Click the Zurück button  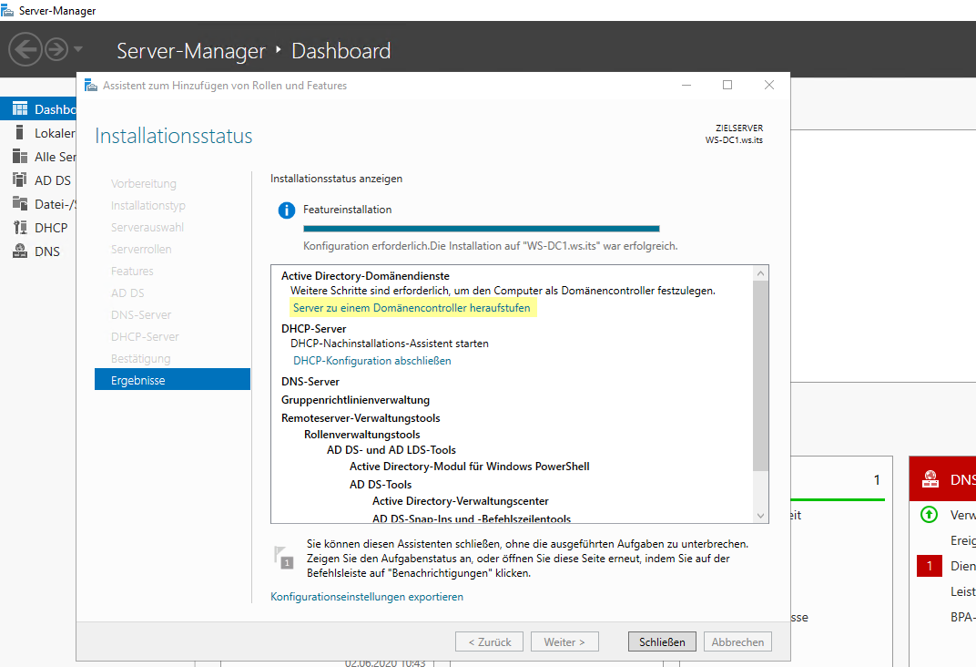coord(489,641)
